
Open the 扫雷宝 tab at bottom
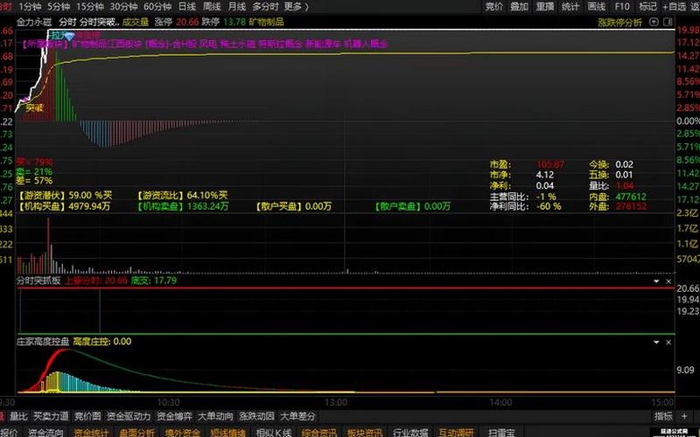point(501,432)
